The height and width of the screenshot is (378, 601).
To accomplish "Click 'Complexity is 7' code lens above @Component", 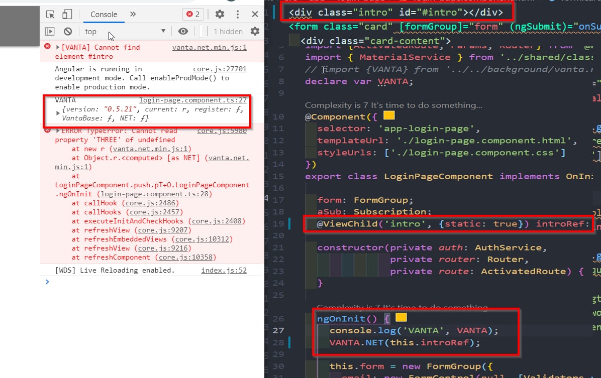I will click(393, 105).
